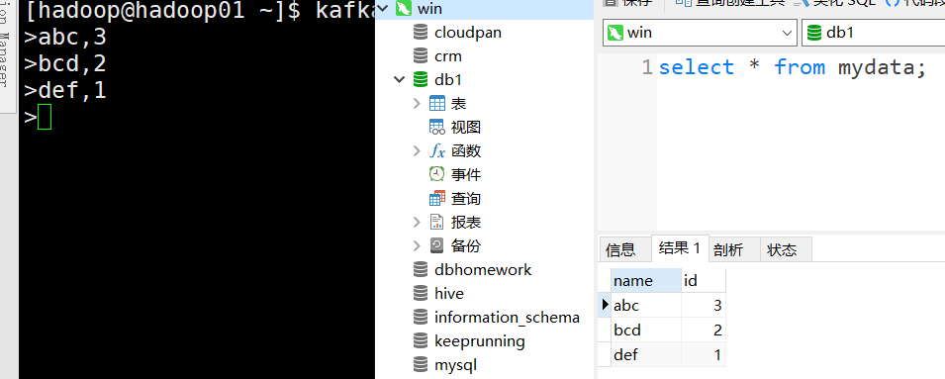Click the bcd cell in results grid
Image resolution: width=945 pixels, height=379 pixels.
[646, 331]
